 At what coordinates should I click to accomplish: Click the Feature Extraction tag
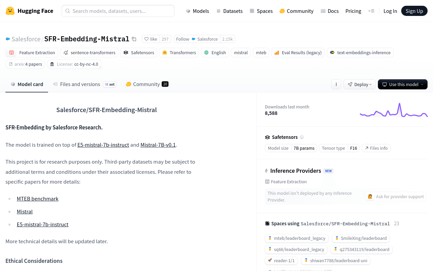point(32,53)
